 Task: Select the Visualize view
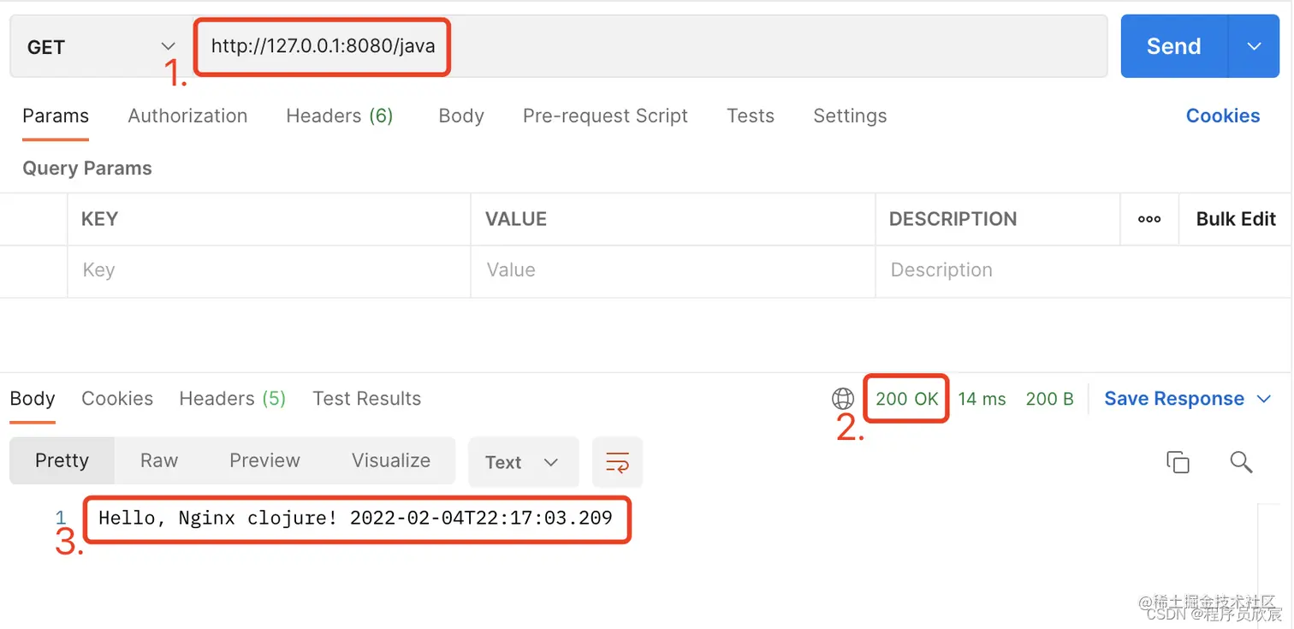coord(391,460)
